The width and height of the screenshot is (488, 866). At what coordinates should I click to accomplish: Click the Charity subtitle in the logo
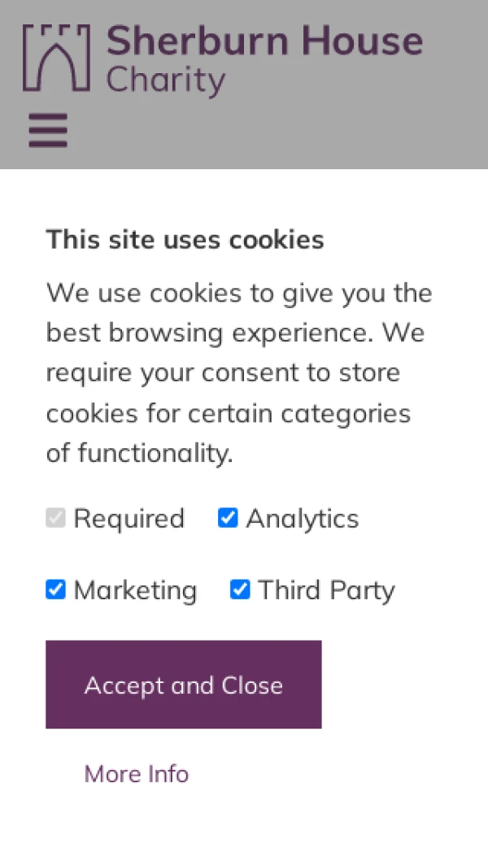click(166, 81)
